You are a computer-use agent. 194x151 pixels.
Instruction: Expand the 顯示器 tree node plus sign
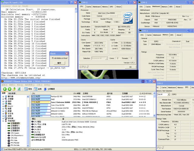pos(3,96)
